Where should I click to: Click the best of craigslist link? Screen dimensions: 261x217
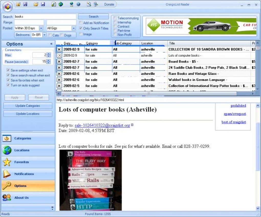coord(234,122)
